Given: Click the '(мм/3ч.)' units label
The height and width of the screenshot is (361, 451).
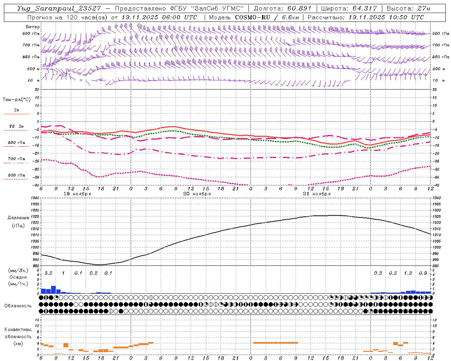Looking at the screenshot, I should click(18, 270).
